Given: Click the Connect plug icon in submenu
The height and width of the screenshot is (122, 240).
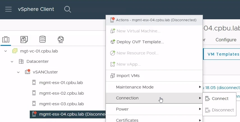Looking at the screenshot, I should click(207, 99).
